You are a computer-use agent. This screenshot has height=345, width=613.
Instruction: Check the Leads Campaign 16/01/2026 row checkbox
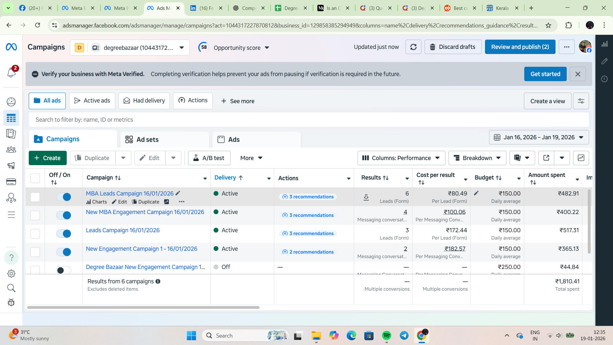click(35, 234)
